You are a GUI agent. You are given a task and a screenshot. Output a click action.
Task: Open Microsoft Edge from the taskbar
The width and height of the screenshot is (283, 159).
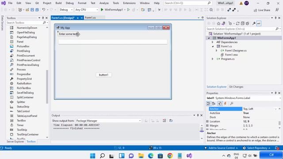pyautogui.click(x=150, y=155)
